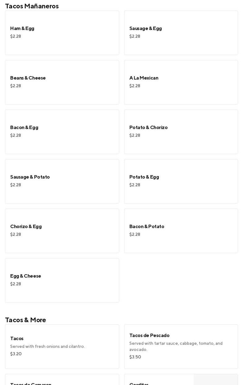Open the Tacos item priced $3.20
This screenshot has width=243, height=385.
coord(62,347)
